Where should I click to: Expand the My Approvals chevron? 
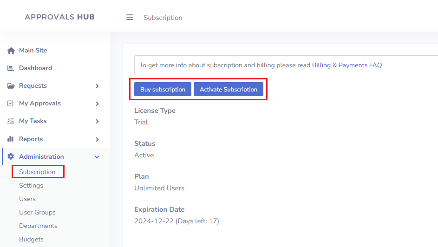tap(97, 104)
